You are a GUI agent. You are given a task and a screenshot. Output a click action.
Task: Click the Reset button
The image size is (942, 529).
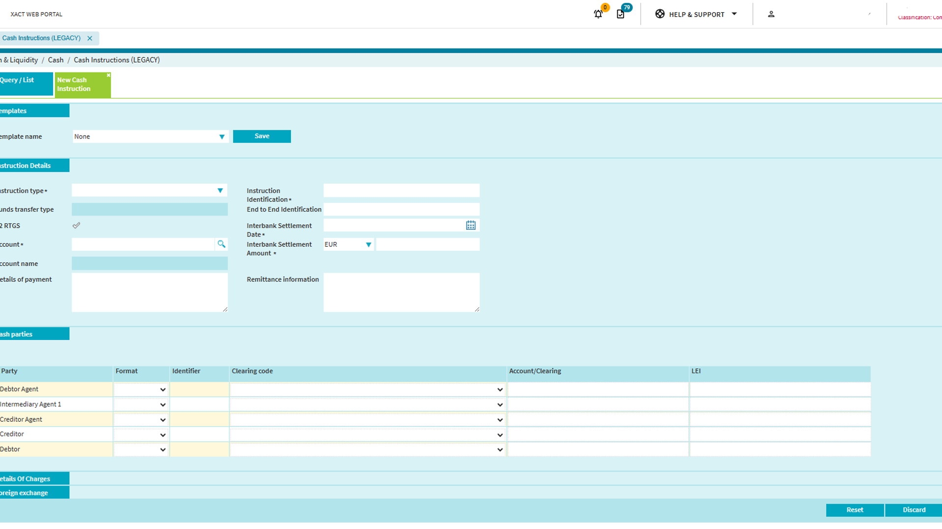pos(854,510)
